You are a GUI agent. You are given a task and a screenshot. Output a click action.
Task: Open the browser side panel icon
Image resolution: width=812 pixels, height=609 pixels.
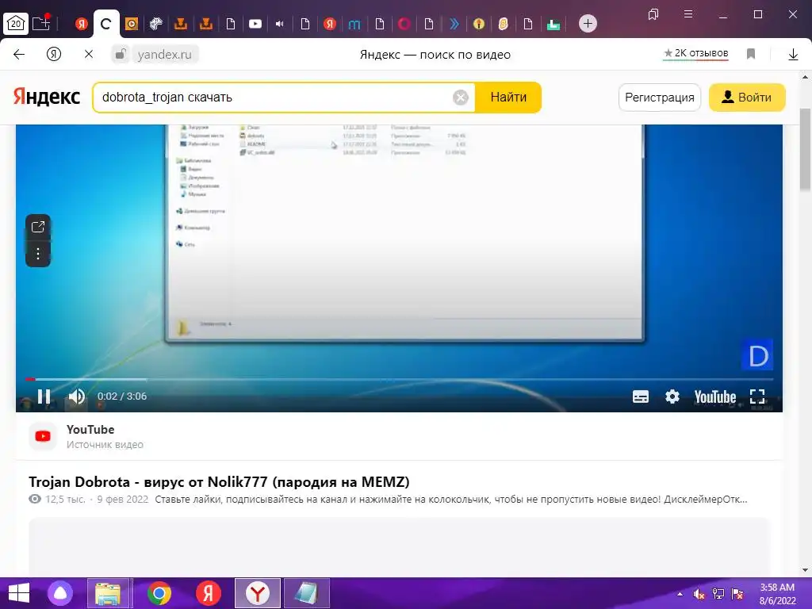pyautogui.click(x=653, y=14)
